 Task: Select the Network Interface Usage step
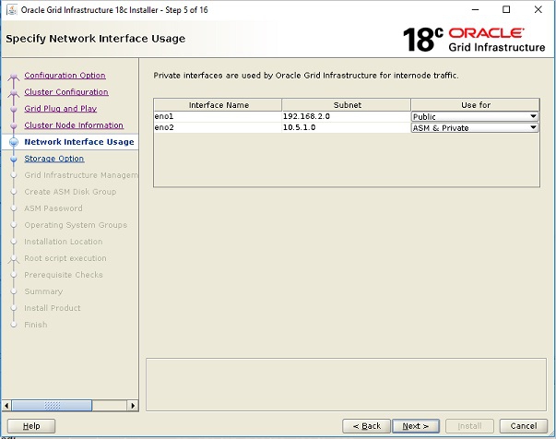(x=79, y=142)
